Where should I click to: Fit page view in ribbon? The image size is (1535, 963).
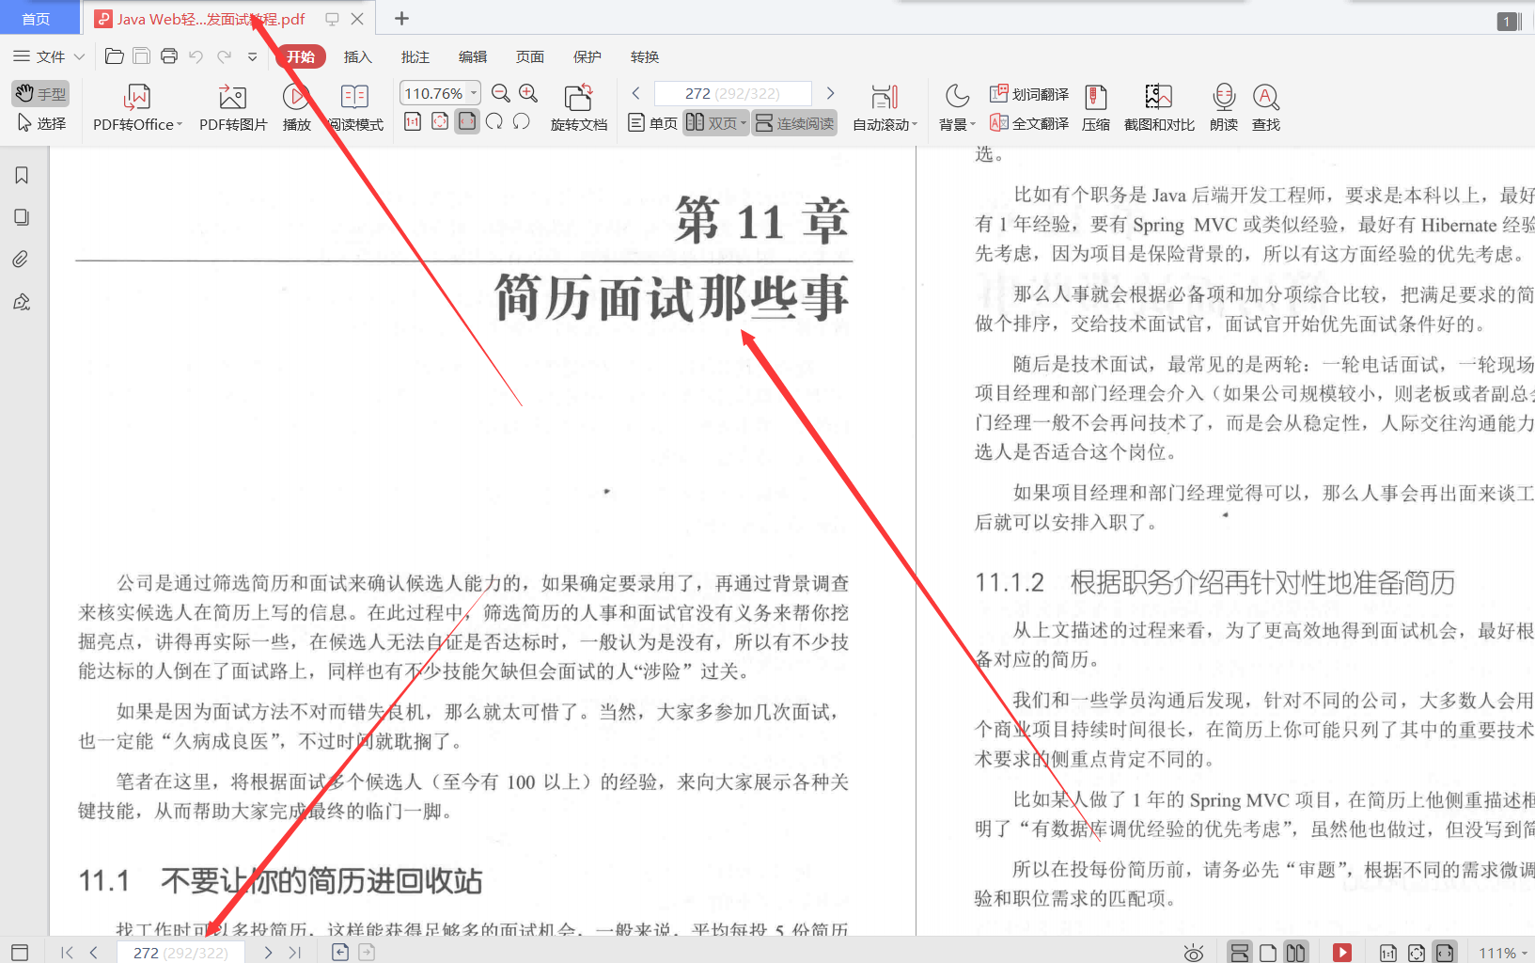point(440,121)
